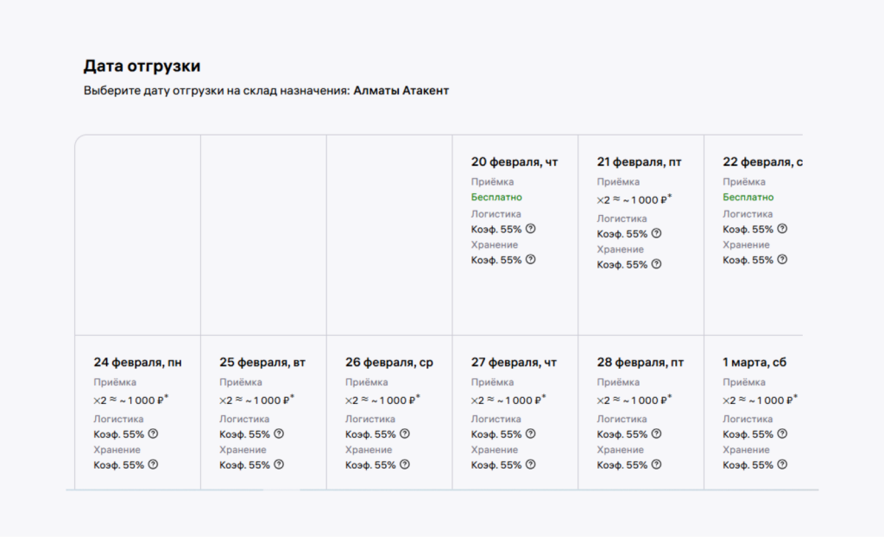This screenshot has height=537, width=884.
Task: Choose 21 февраля, пт date cell
Action: point(641,161)
